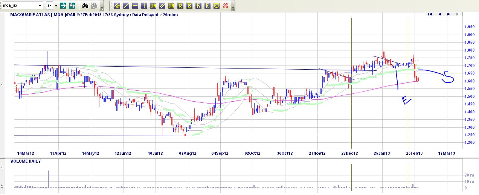Jump to first chart data button
The width and height of the screenshot is (479, 195).
click(x=430, y=14)
